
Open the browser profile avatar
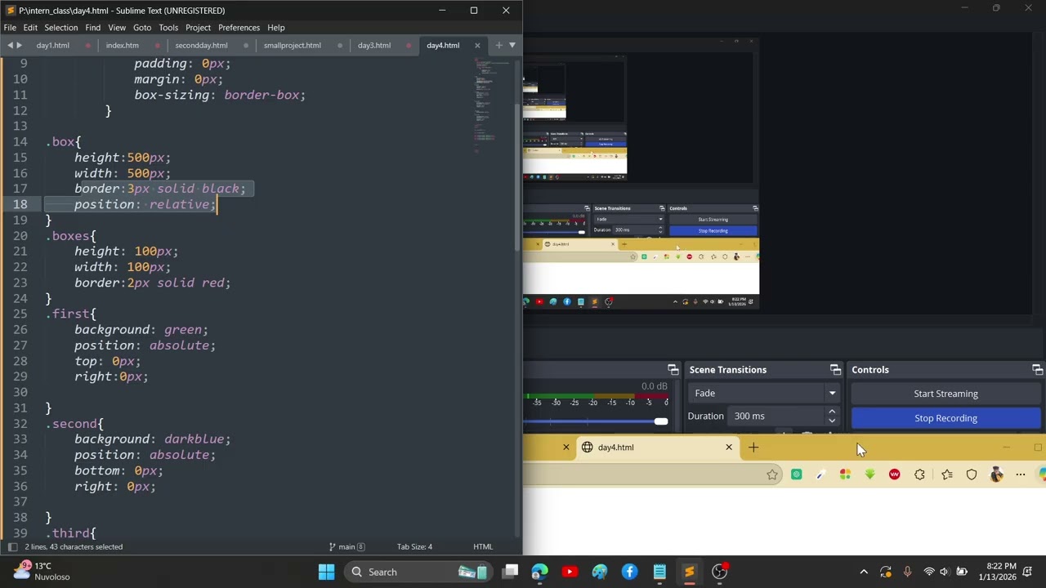click(x=996, y=474)
